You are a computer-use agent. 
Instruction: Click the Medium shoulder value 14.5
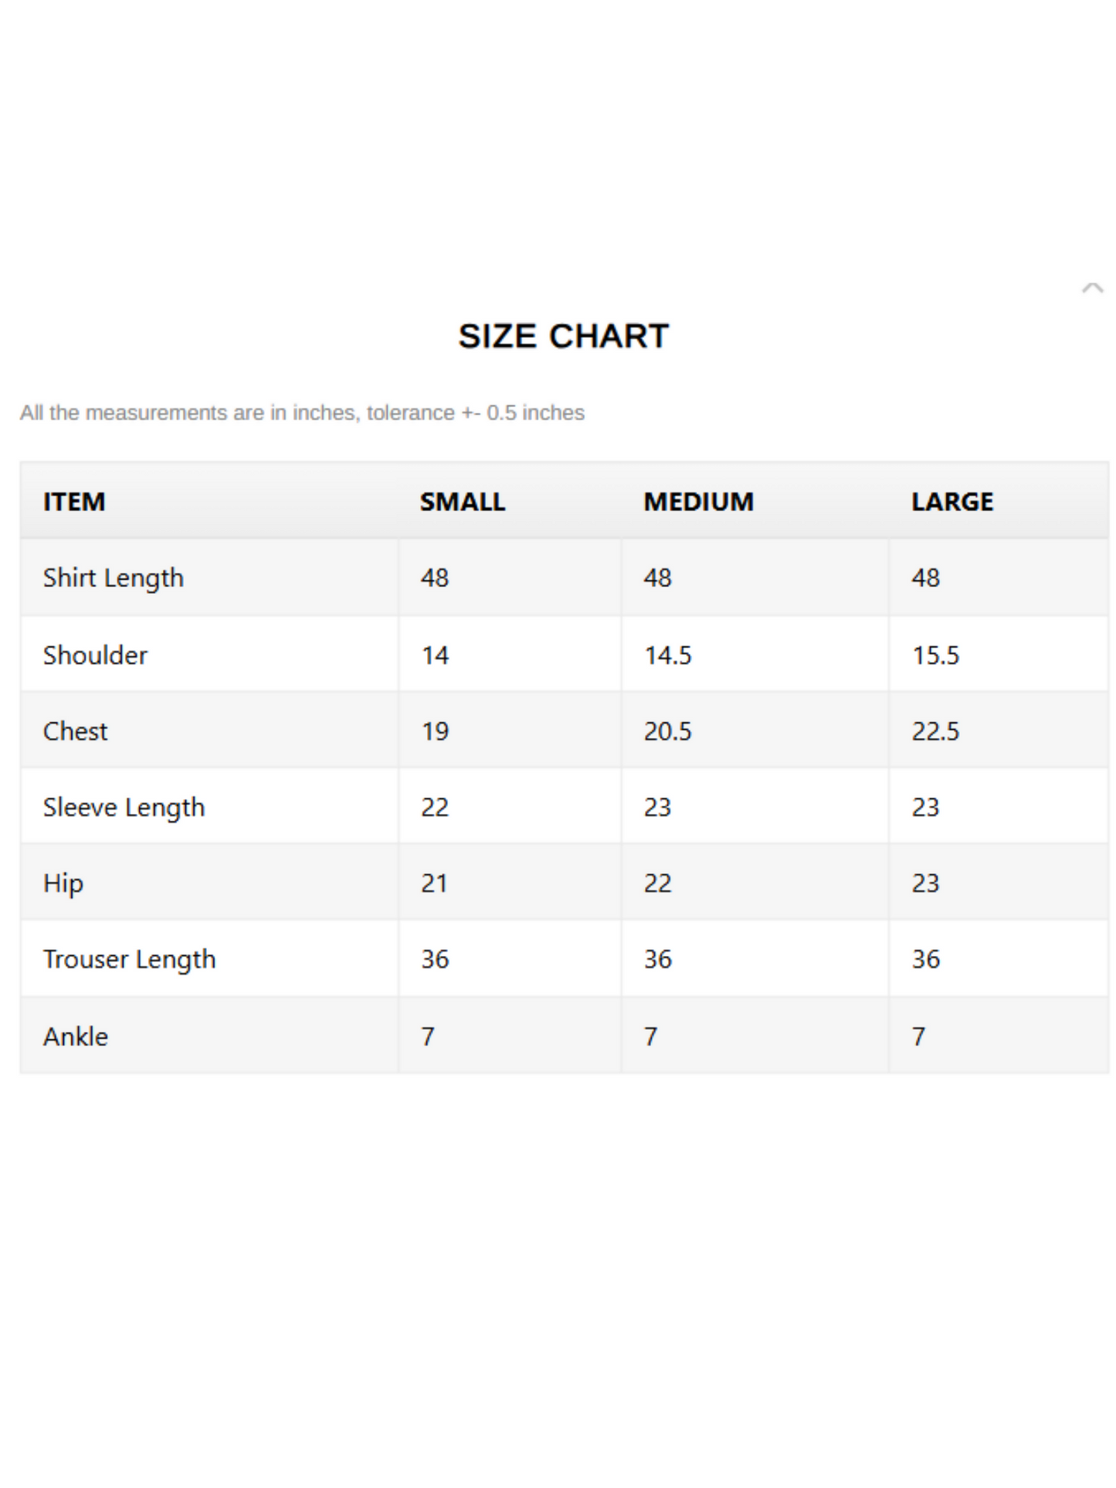click(x=668, y=656)
